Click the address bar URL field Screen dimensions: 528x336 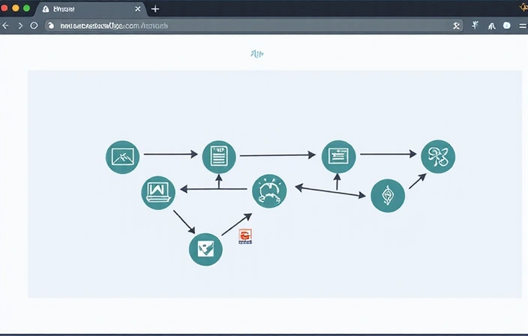tap(247, 25)
